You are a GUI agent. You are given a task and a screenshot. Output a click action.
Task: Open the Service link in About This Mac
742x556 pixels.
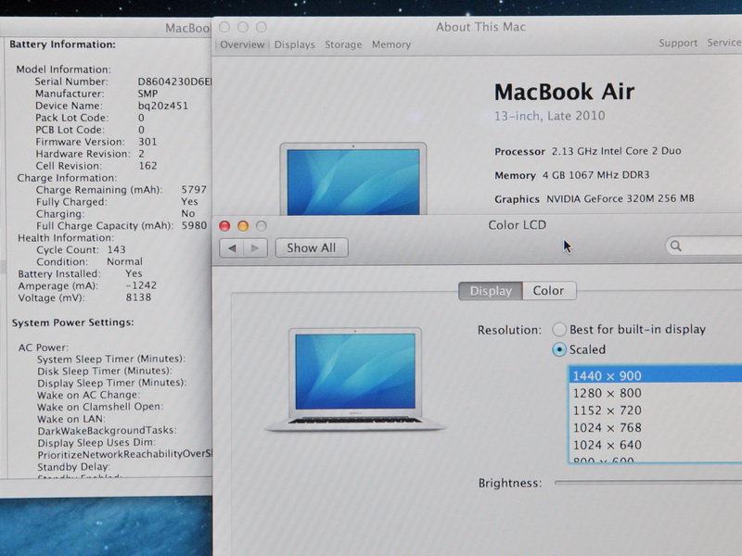724,43
